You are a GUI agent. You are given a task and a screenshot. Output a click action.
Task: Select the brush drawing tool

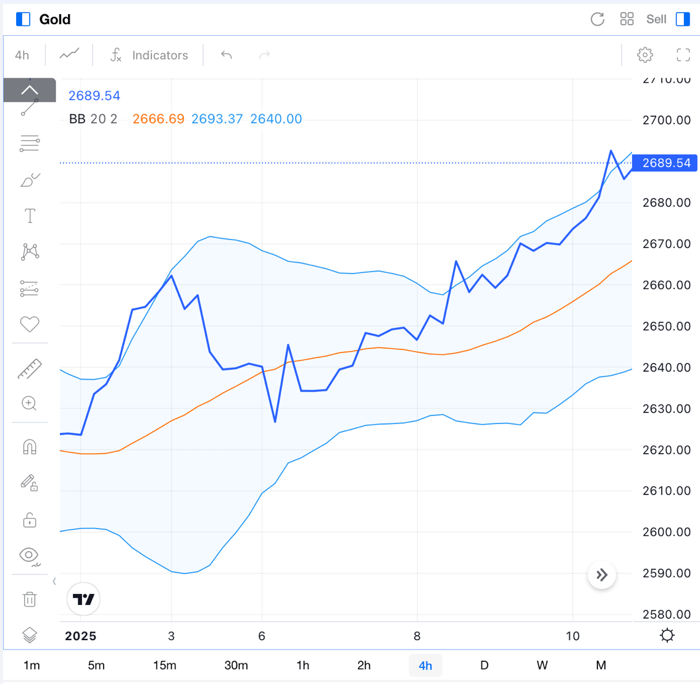click(30, 180)
